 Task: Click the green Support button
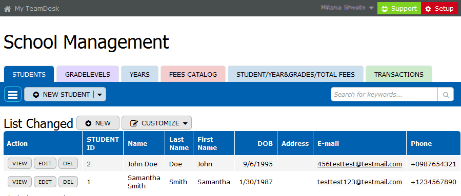coord(399,9)
